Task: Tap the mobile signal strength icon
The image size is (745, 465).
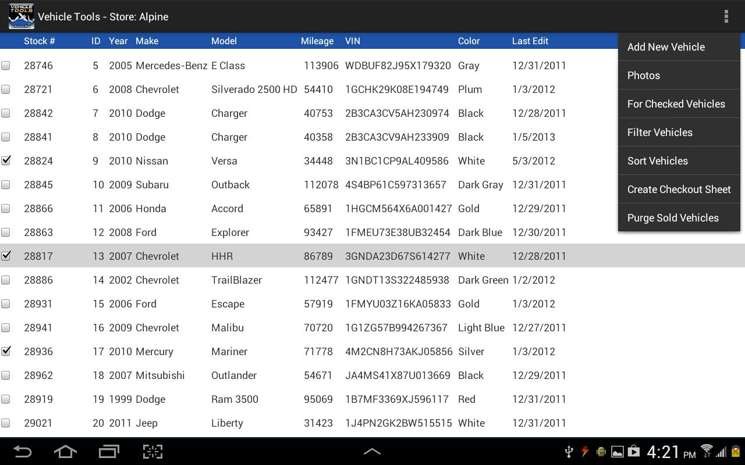Action: click(722, 452)
